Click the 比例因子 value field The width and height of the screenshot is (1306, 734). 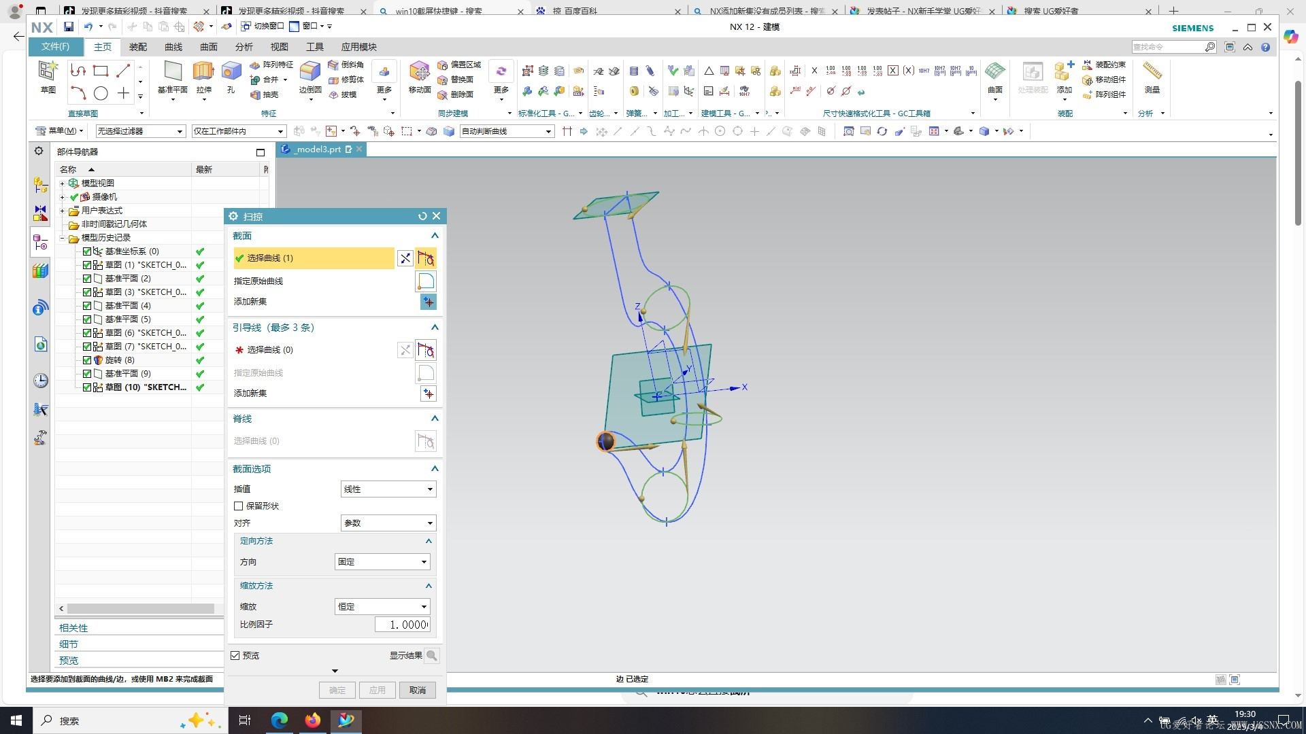tap(402, 625)
